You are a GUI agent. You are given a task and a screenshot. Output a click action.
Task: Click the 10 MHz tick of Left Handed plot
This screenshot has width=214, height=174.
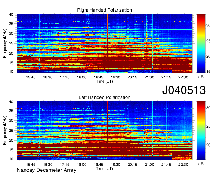11,159
